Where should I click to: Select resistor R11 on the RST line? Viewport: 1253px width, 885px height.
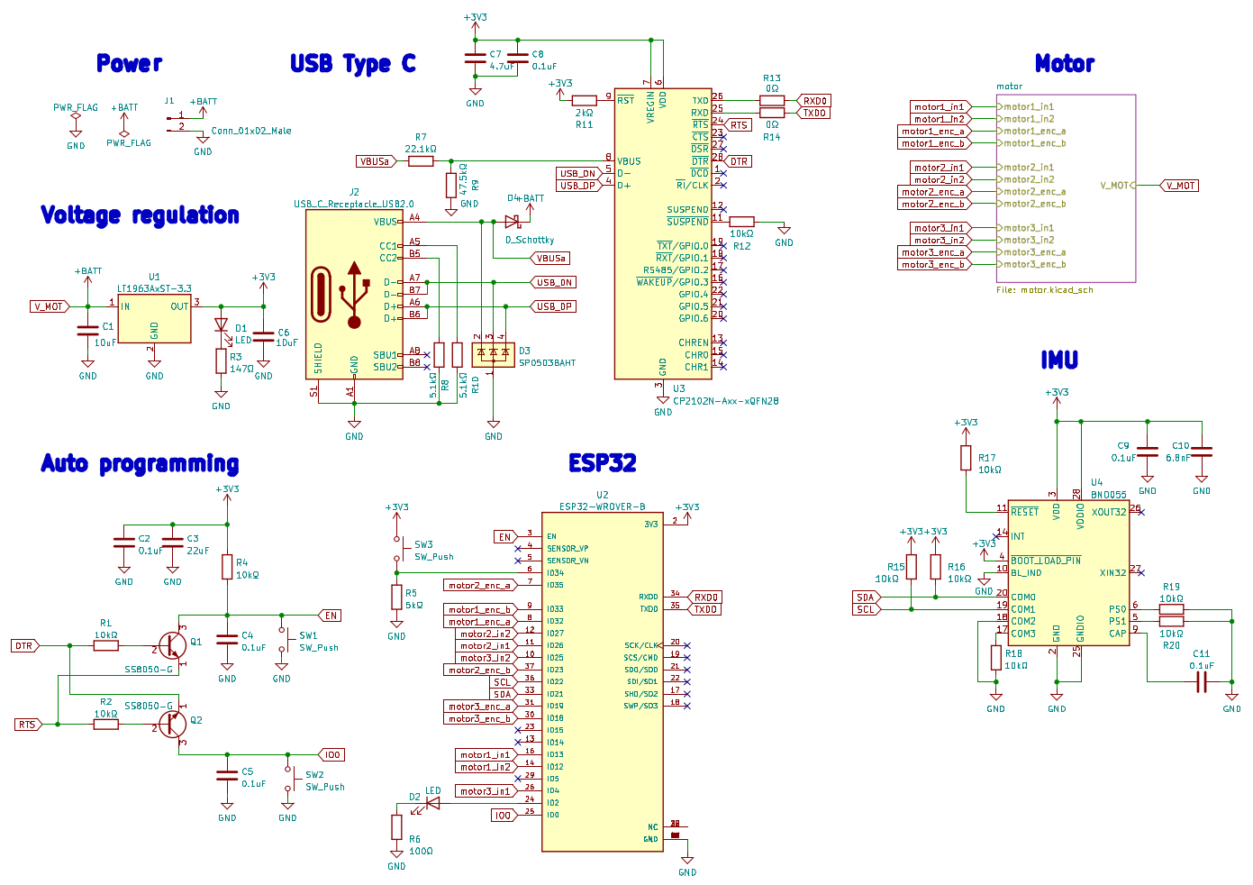pos(585,100)
